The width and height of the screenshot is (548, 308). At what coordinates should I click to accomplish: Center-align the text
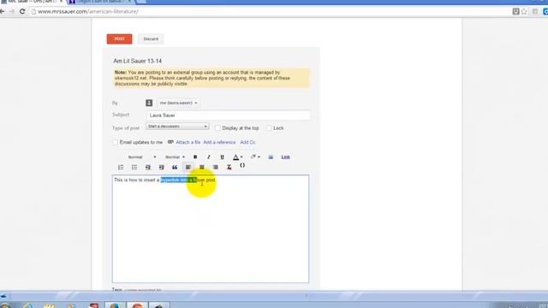(202, 168)
